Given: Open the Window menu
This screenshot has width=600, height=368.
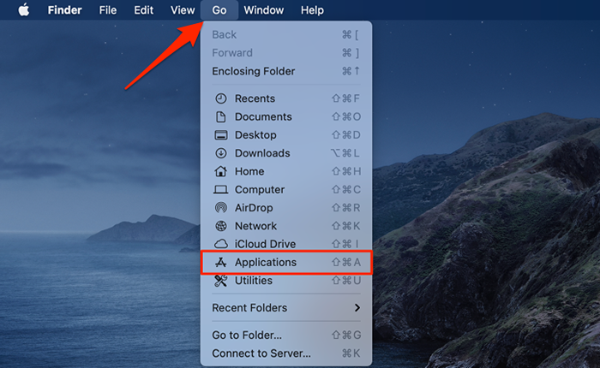Looking at the screenshot, I should tap(264, 10).
